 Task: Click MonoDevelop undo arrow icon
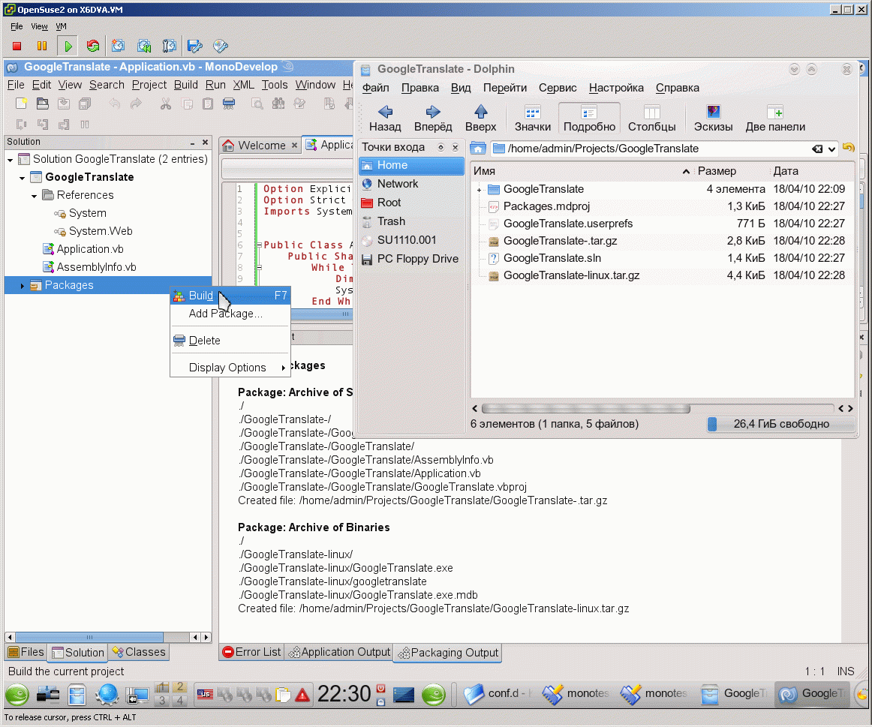point(115,104)
